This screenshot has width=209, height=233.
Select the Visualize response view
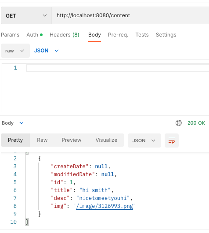tap(106, 140)
